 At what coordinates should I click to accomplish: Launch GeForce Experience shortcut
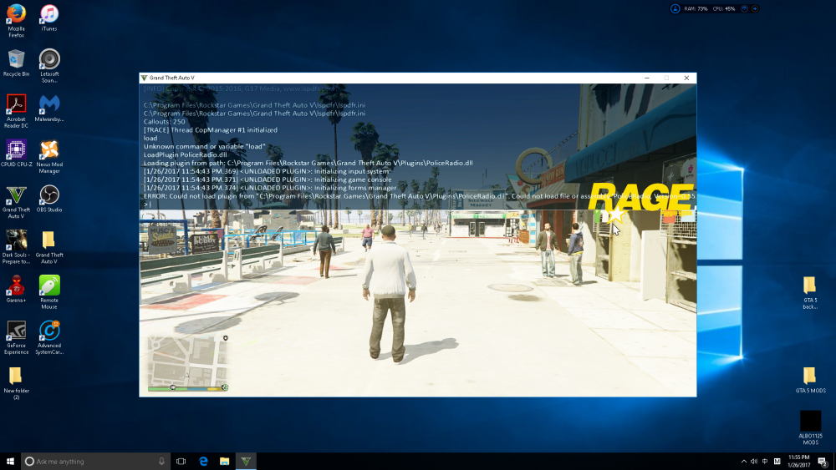point(16,337)
